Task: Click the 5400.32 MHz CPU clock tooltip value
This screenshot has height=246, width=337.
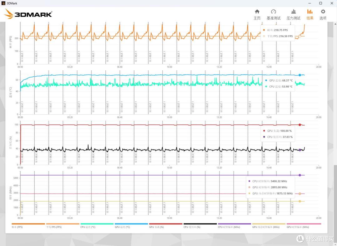Action: coord(279,181)
